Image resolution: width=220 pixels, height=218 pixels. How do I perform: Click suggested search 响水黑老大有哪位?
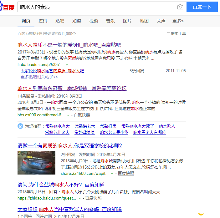pos(150,132)
